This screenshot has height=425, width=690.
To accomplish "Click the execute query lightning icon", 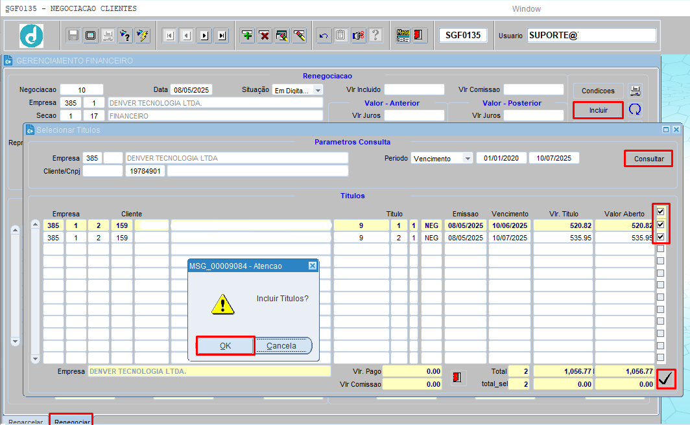I will click(x=143, y=35).
